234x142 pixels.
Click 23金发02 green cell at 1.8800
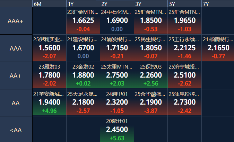click(x=83, y=75)
